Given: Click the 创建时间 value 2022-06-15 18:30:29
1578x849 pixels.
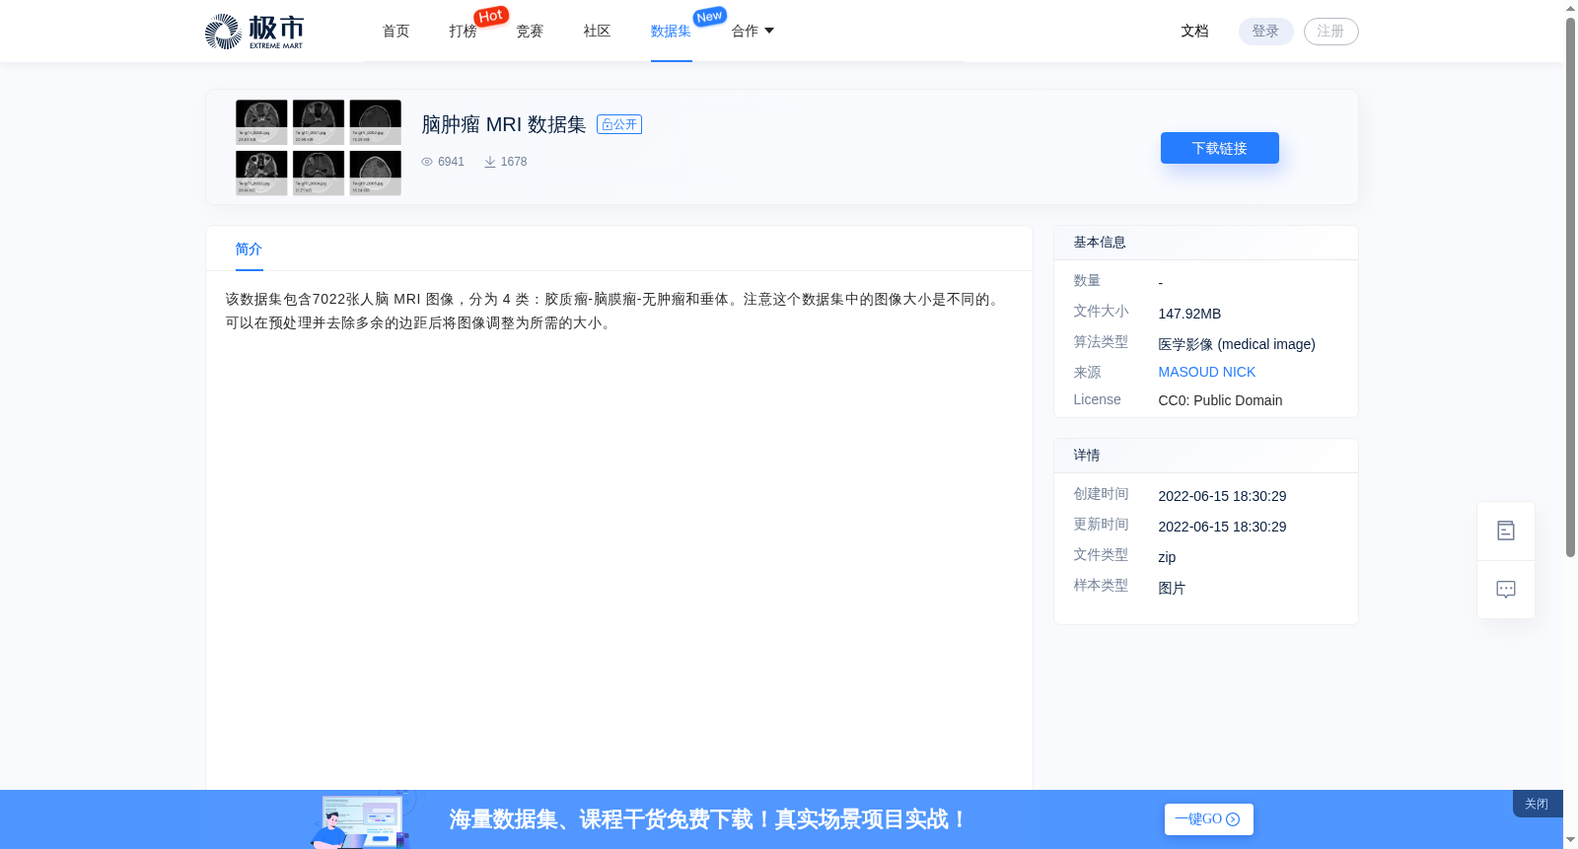Looking at the screenshot, I should tap(1222, 496).
